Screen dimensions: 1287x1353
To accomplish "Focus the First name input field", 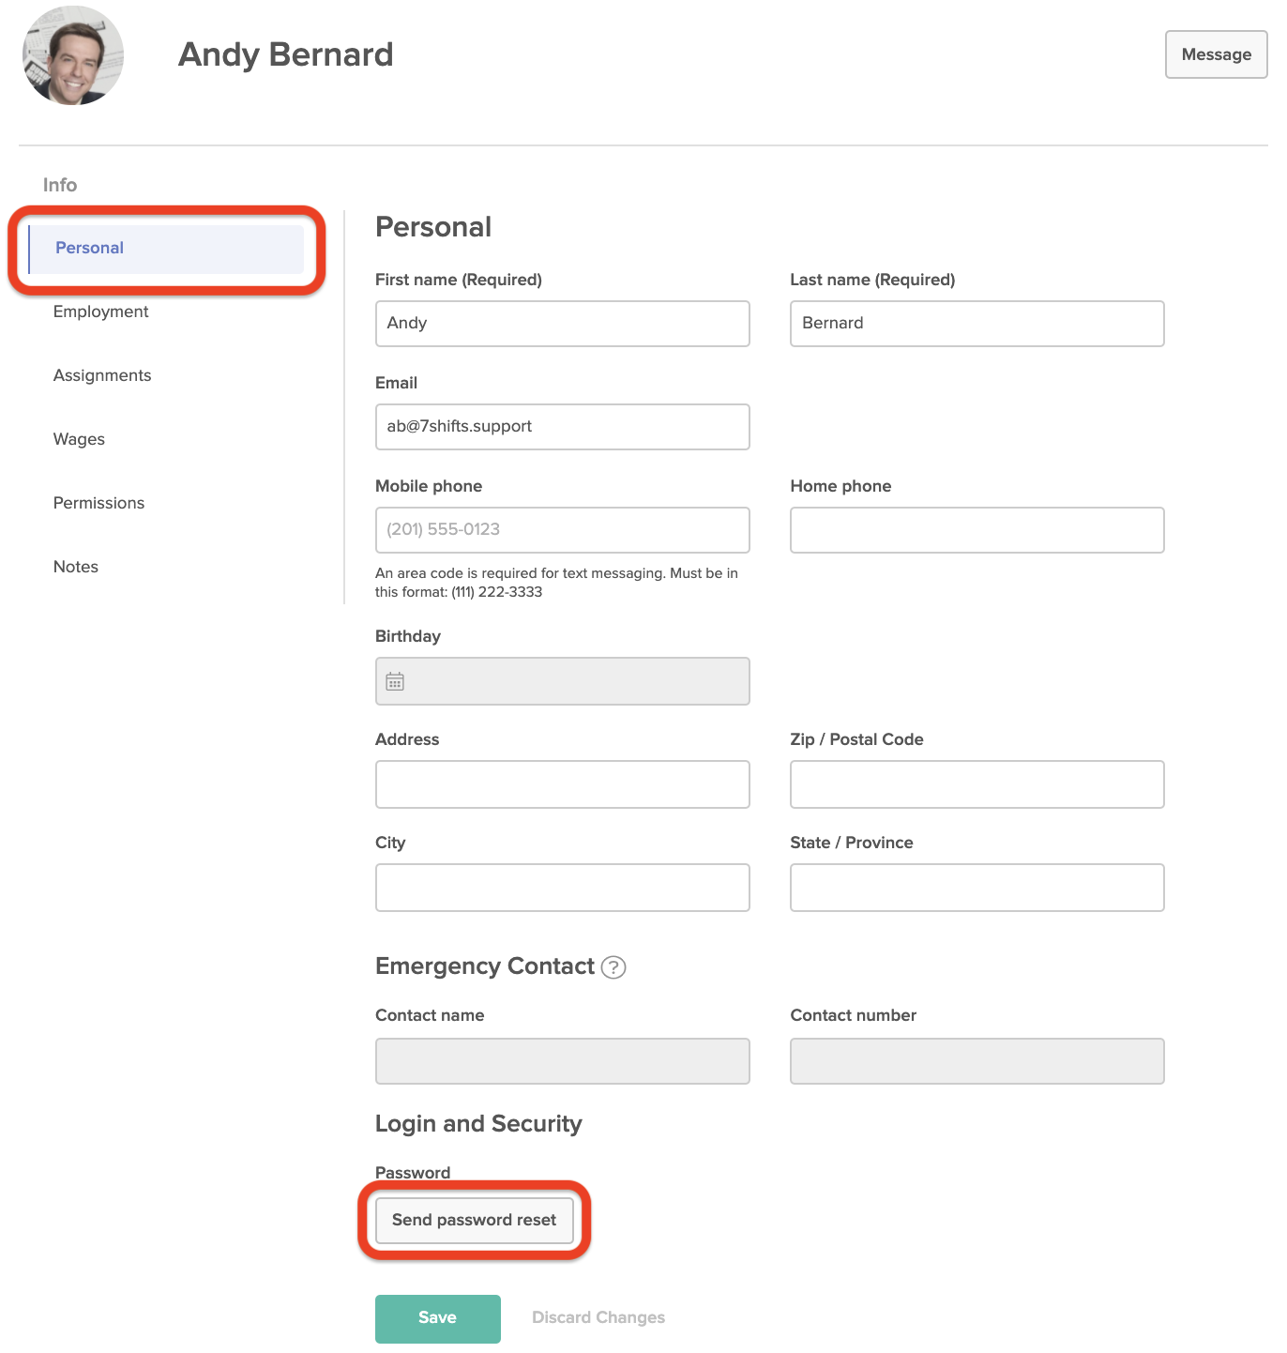I will 562,324.
